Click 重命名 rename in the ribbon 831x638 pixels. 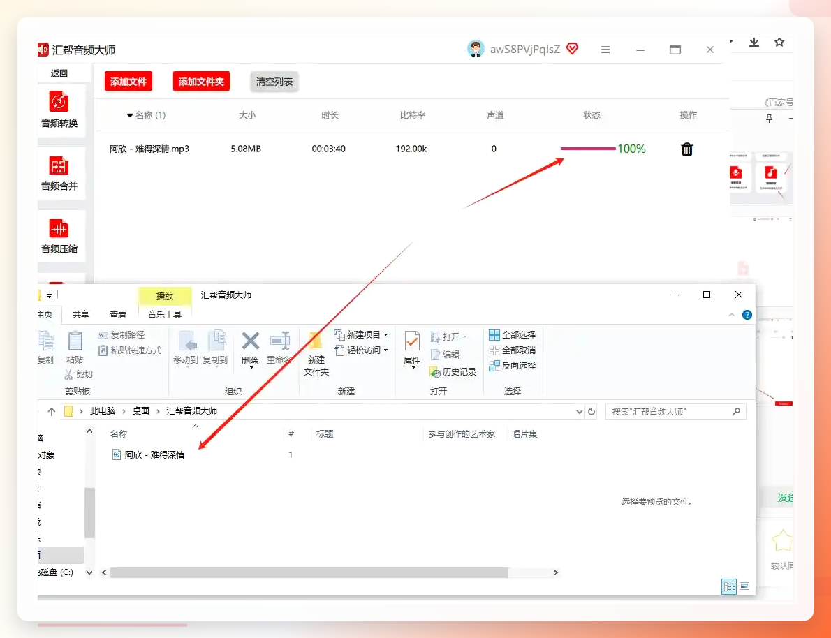pos(279,348)
